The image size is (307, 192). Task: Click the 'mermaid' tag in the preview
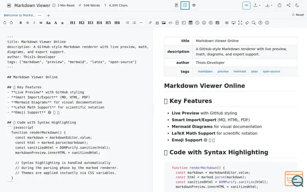pyautogui.click(x=239, y=71)
